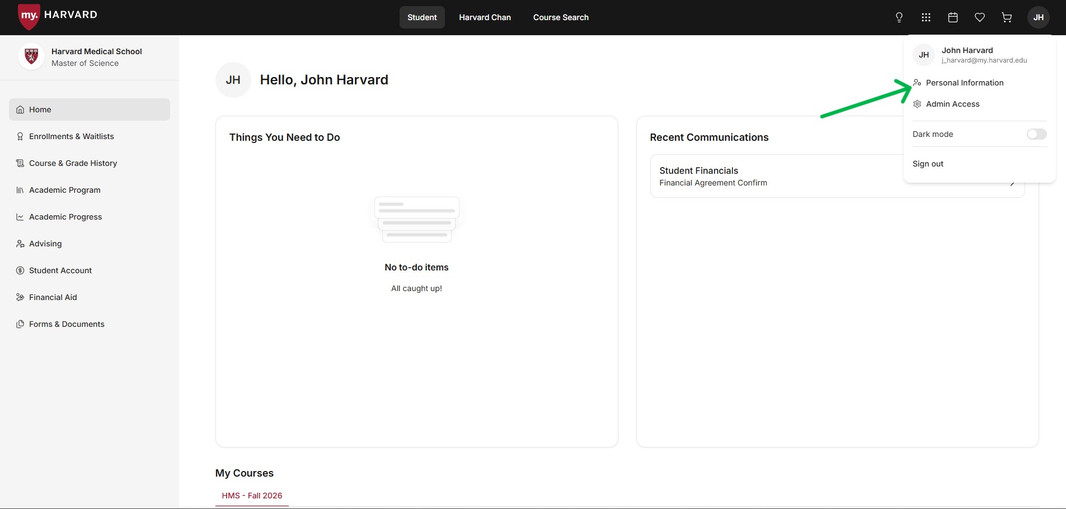Click the Recent Communications heading

tap(709, 137)
